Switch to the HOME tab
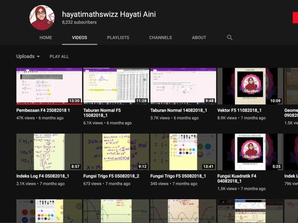The width and height of the screenshot is (298, 223). point(46,37)
